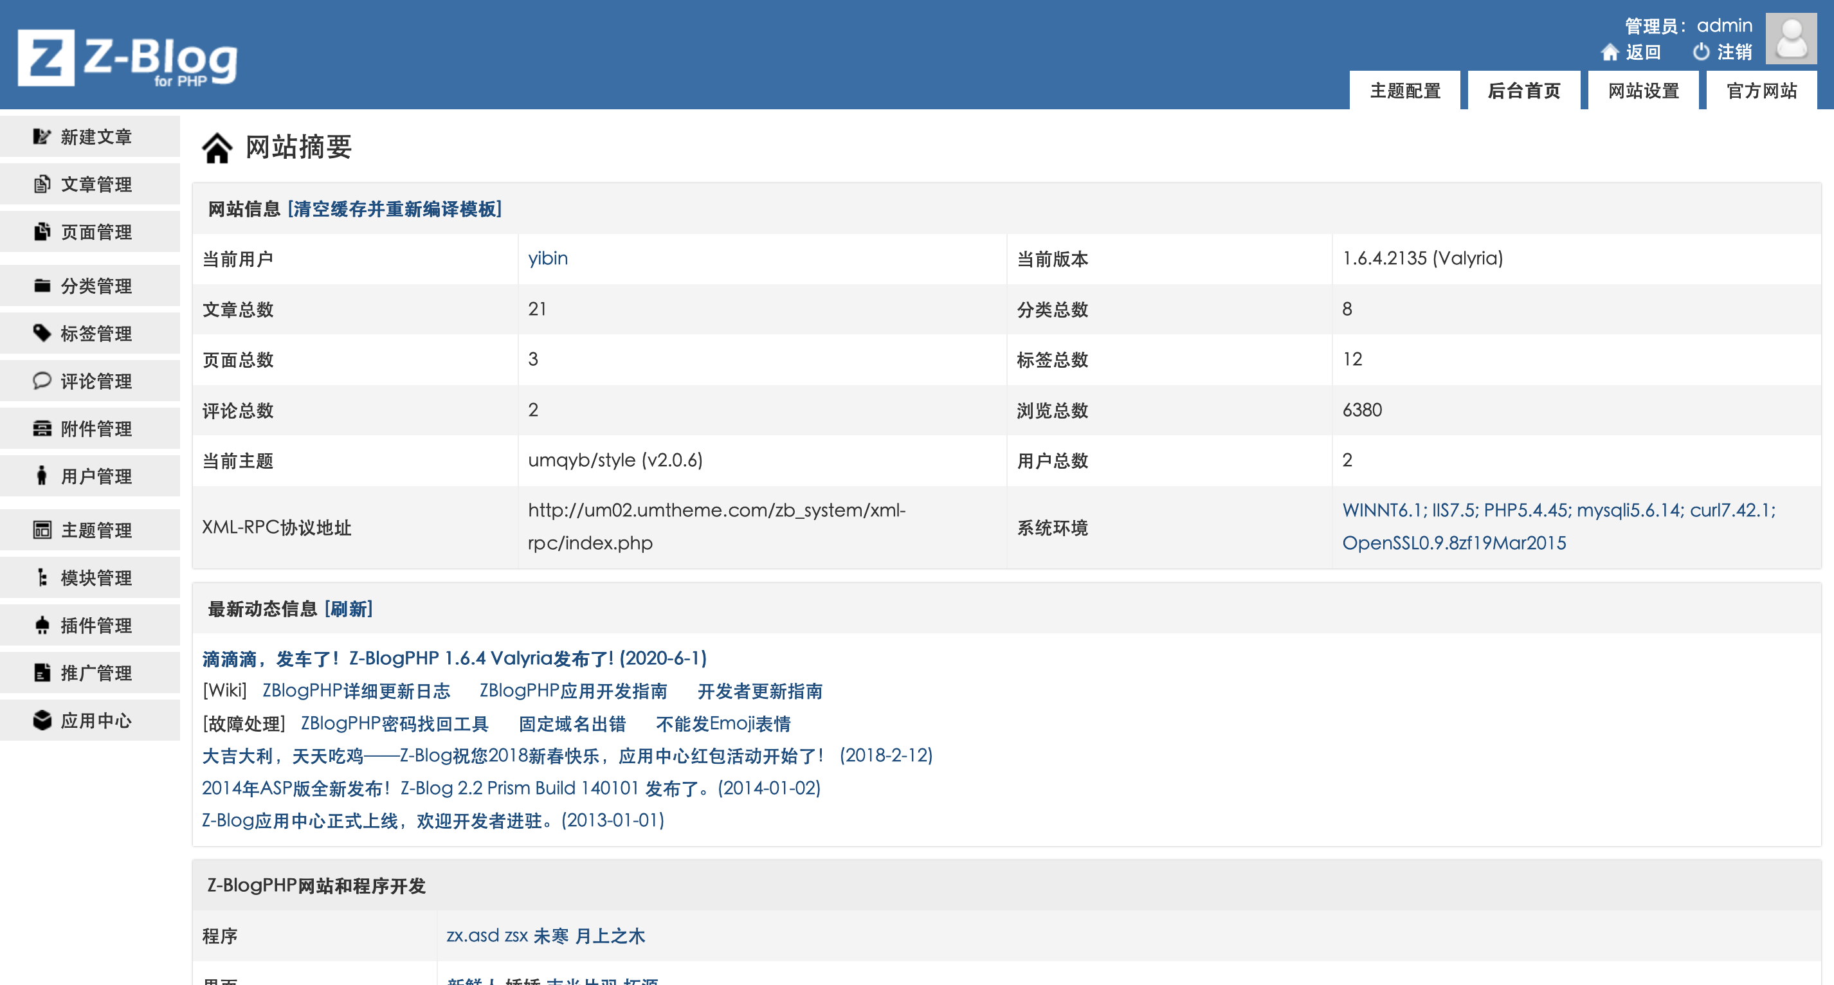Open 文章管理 in the sidebar menu
The height and width of the screenshot is (985, 1834).
click(90, 185)
